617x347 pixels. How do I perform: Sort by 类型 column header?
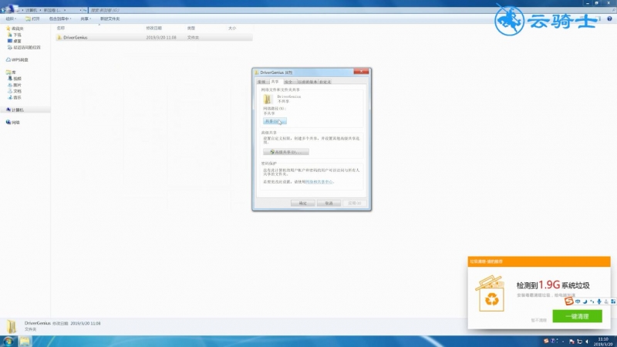tap(191, 29)
